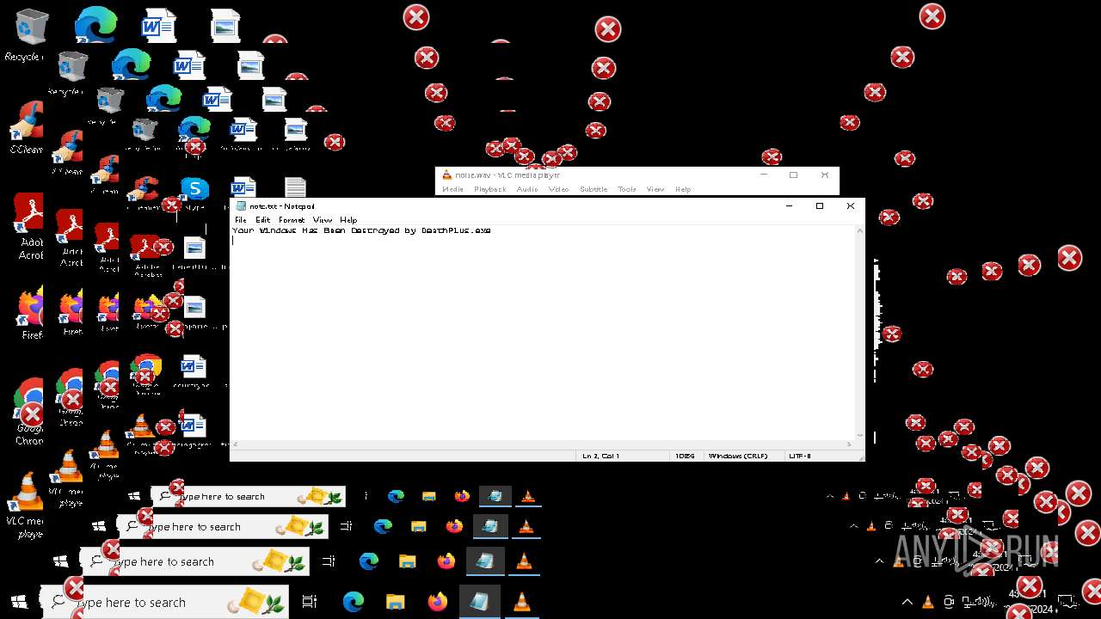Click the Start button on the bottom-most taskbar
The image size is (1101, 619).
(20, 602)
